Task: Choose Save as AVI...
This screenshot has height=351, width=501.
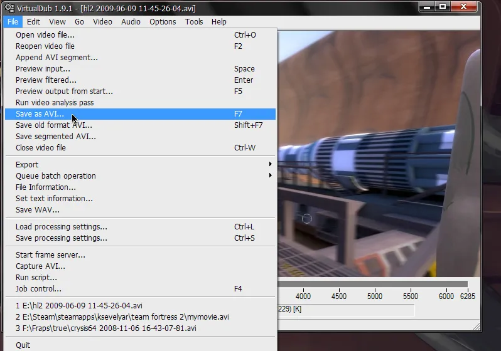Action: 140,114
